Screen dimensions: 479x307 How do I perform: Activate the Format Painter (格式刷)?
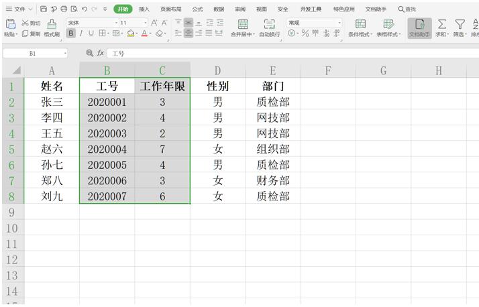tap(52, 27)
